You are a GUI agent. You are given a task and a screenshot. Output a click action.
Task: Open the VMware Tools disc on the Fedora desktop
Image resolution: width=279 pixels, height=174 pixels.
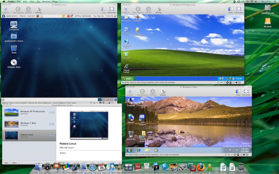14,64
